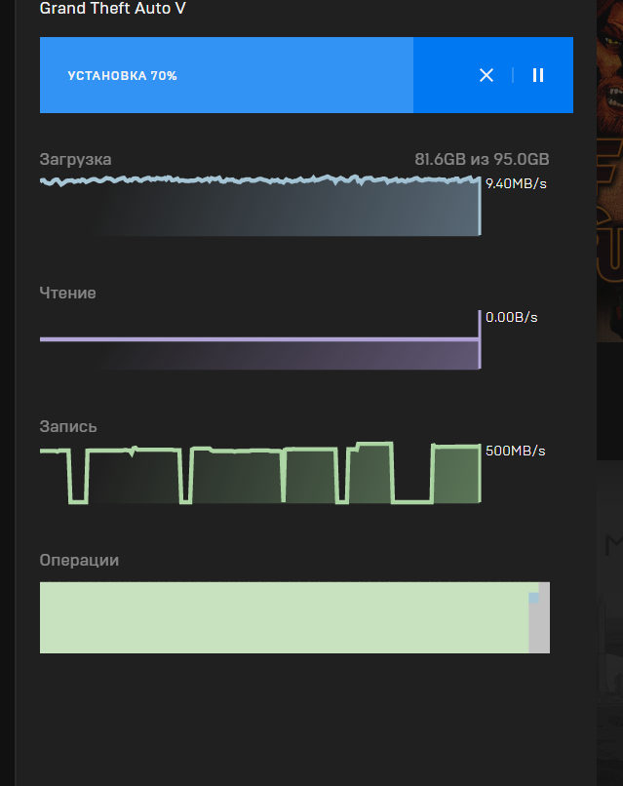Image resolution: width=623 pixels, height=786 pixels.
Task: Click the Чтение read speed graph
Action: pos(260,340)
